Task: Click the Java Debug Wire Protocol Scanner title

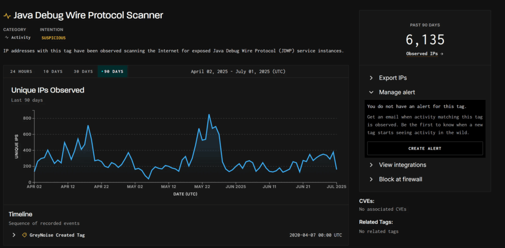Action: [x=88, y=15]
